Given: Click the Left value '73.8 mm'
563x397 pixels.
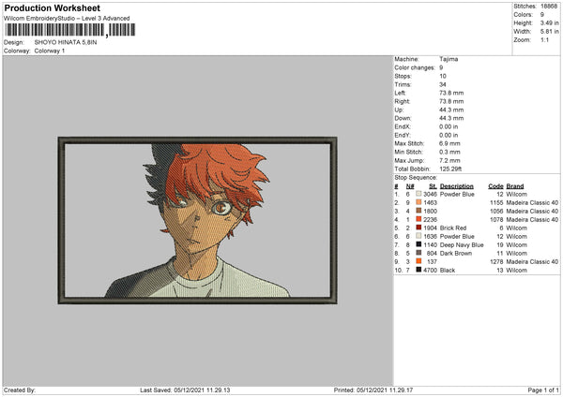Looking at the screenshot, I should [451, 93].
